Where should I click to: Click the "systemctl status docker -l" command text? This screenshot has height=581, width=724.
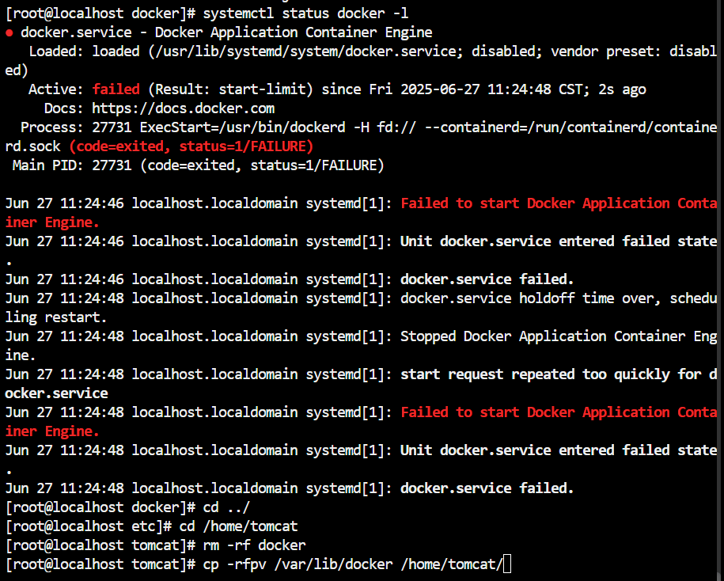pyautogui.click(x=305, y=13)
